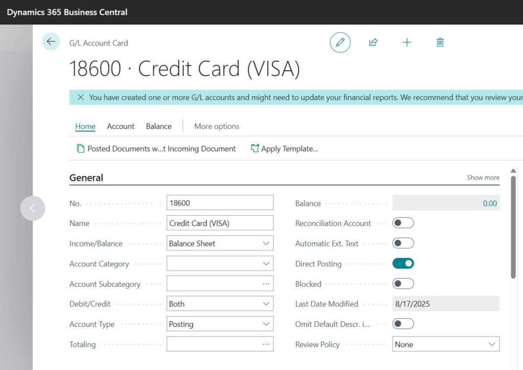Click the Show more link
Screen dimensions: 523x370
[483, 177]
